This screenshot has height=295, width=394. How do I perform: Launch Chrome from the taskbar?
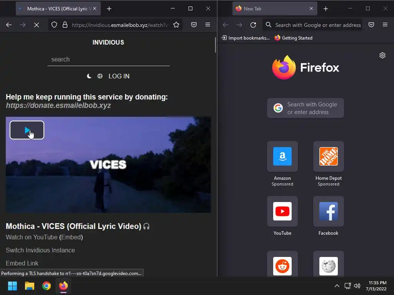[47, 286]
